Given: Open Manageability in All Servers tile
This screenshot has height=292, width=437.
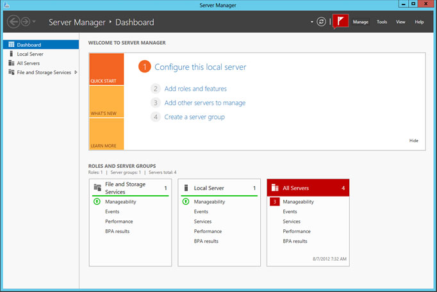Looking at the screenshot, I should pyautogui.click(x=298, y=202).
